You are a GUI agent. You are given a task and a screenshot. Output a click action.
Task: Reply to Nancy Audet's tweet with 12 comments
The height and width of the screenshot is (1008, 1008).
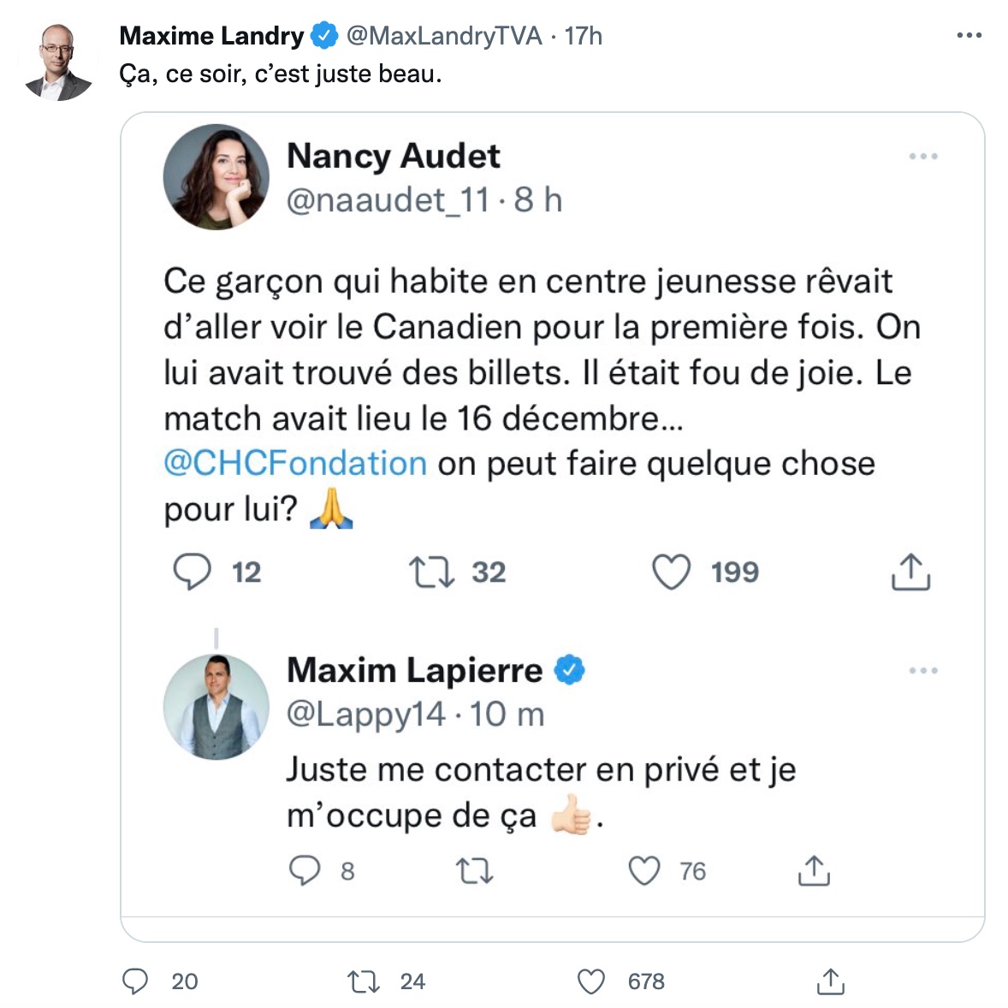point(193,572)
